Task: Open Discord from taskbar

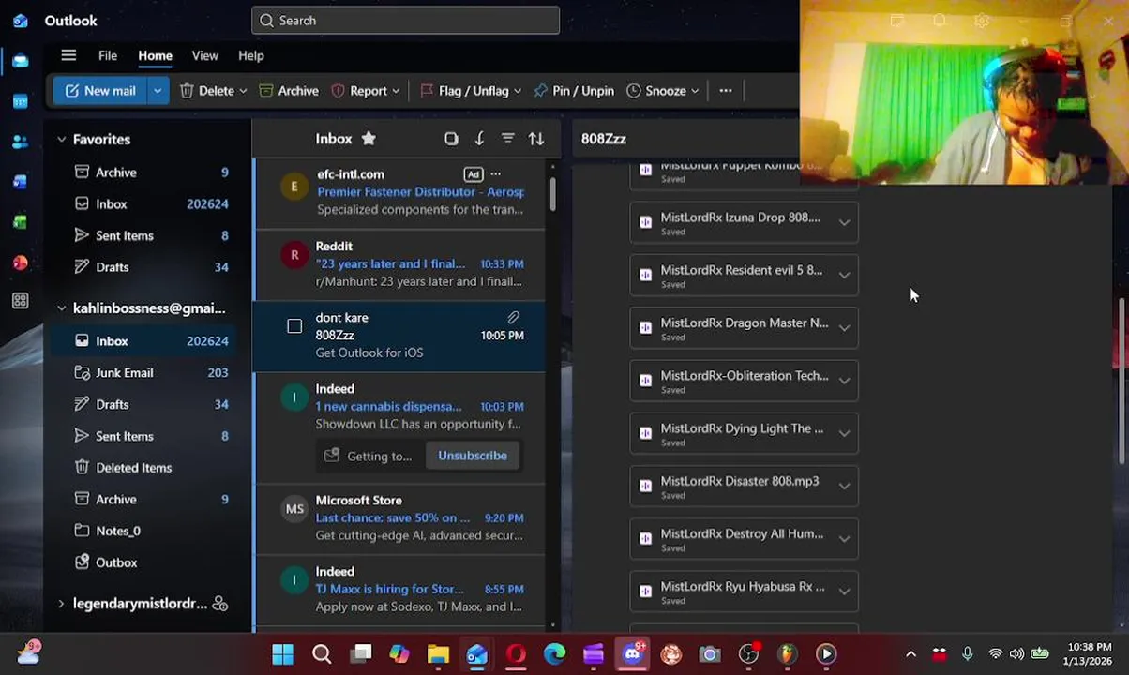Action: pyautogui.click(x=632, y=653)
